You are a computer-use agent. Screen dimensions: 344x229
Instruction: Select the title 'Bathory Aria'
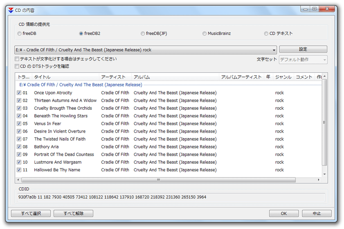click(46, 146)
